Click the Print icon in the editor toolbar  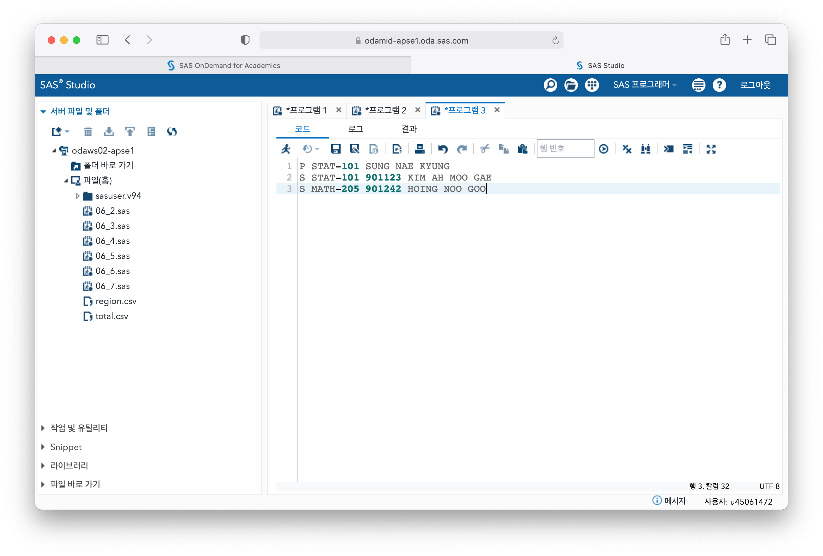[x=420, y=149]
